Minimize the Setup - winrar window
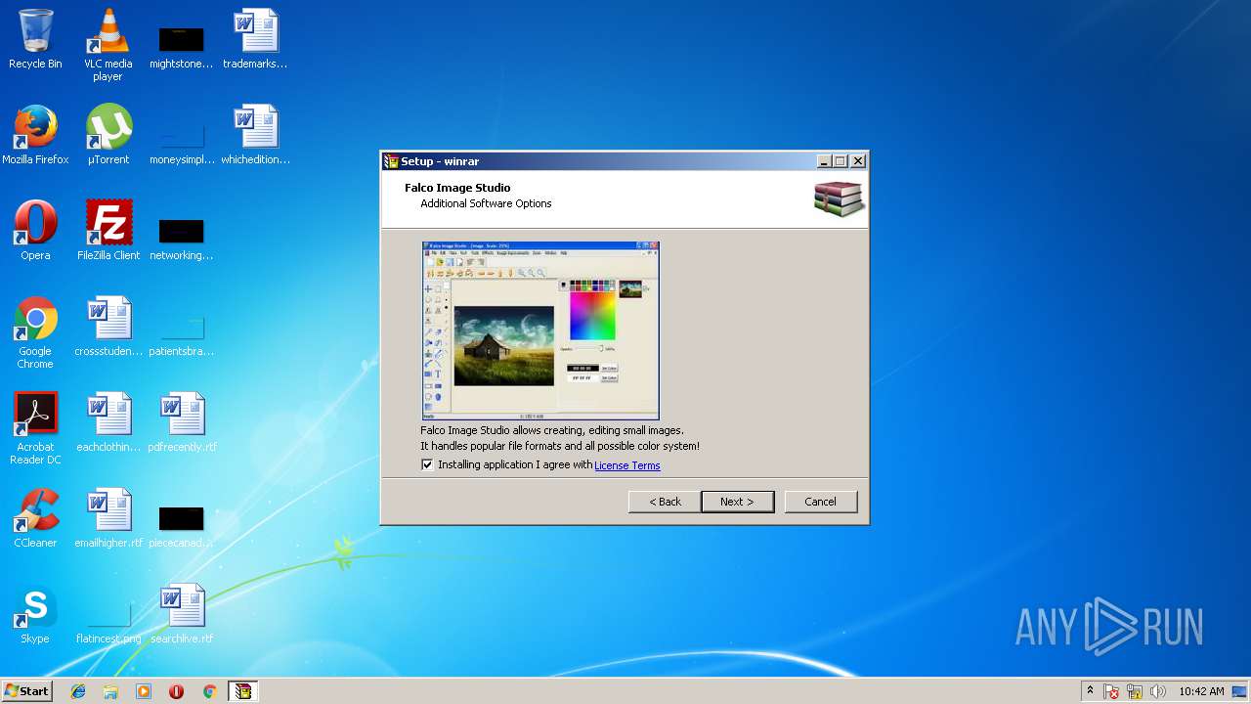The height and width of the screenshot is (704, 1251). coord(824,161)
